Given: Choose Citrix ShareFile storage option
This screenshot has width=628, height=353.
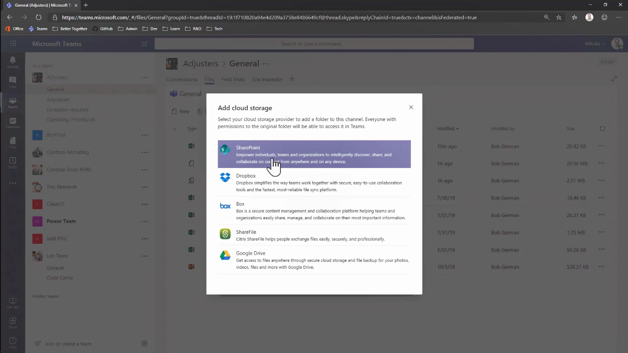Looking at the screenshot, I should point(314,235).
